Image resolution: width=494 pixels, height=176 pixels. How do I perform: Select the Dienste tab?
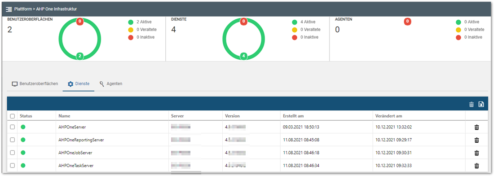[79, 84]
